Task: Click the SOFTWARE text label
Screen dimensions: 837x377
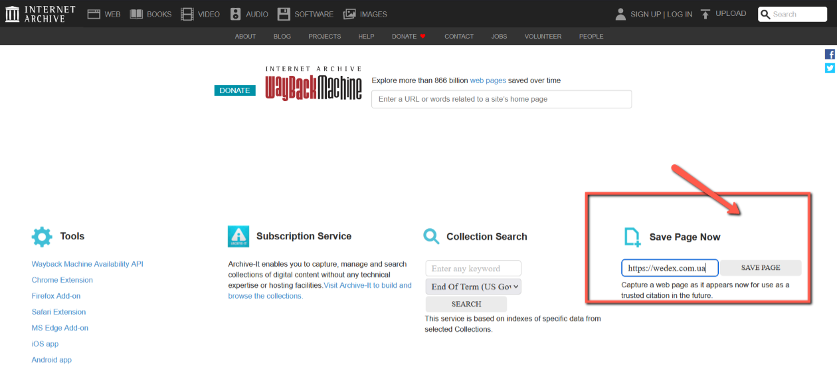Action: pos(314,14)
